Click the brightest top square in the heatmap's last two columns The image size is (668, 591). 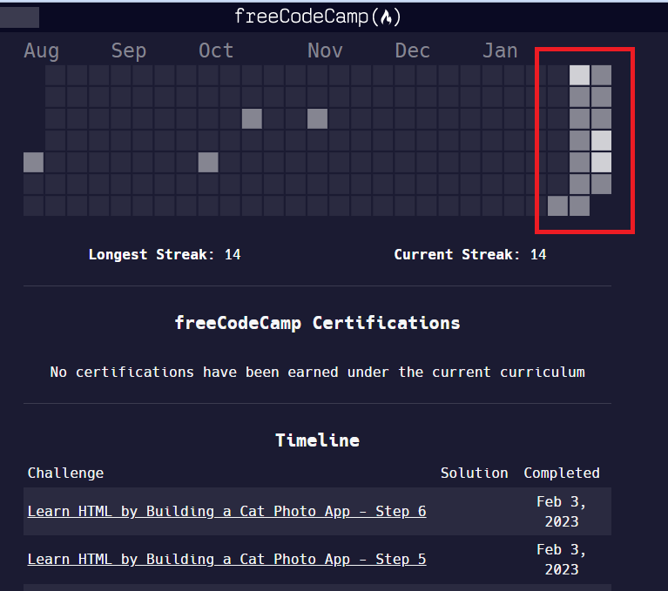click(580, 75)
